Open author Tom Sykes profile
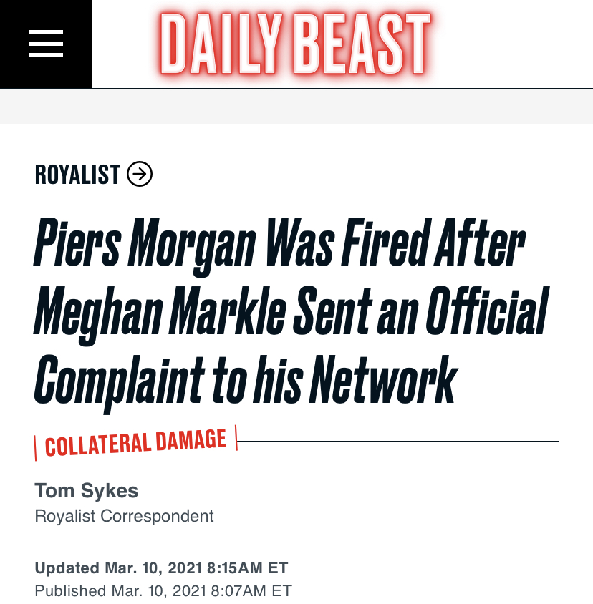This screenshot has width=593, height=604. (x=86, y=491)
